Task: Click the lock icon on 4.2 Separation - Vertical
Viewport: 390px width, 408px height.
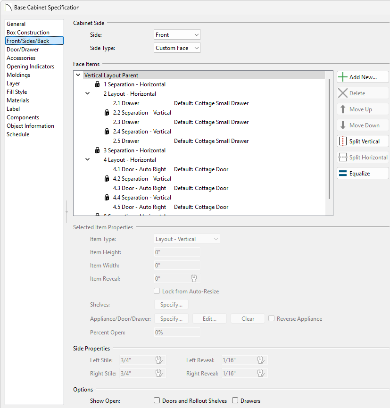Action: [107, 178]
